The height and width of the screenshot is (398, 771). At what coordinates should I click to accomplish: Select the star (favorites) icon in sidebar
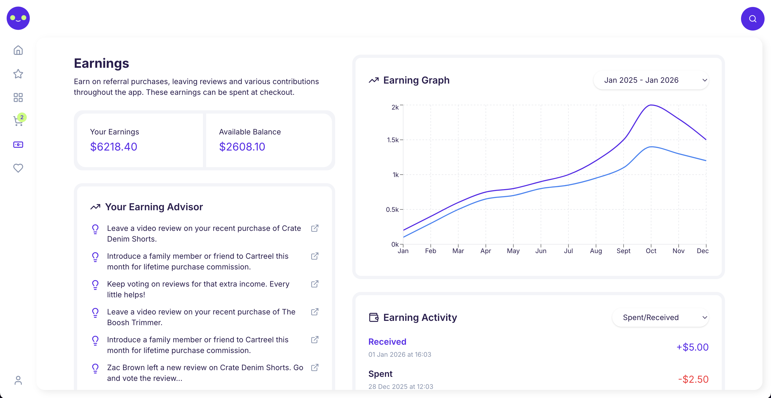coord(18,74)
